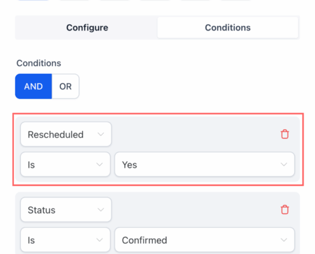The image size is (315, 254).
Task: Click the chevron in the Status dropdown
Action: [x=101, y=210]
